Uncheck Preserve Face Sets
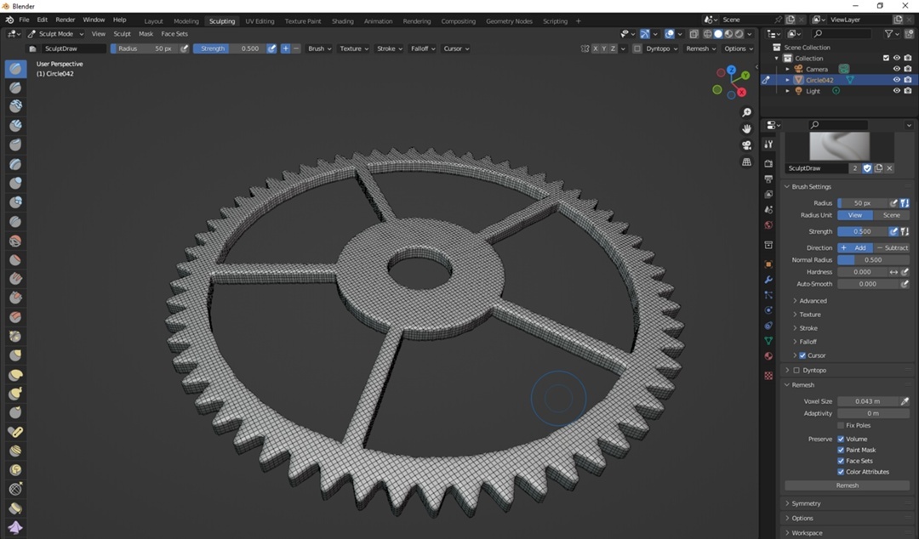The height and width of the screenshot is (539, 919). click(841, 461)
